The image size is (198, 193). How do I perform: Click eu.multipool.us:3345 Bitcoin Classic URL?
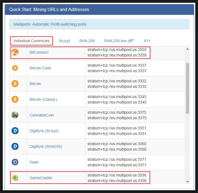click(x=117, y=102)
